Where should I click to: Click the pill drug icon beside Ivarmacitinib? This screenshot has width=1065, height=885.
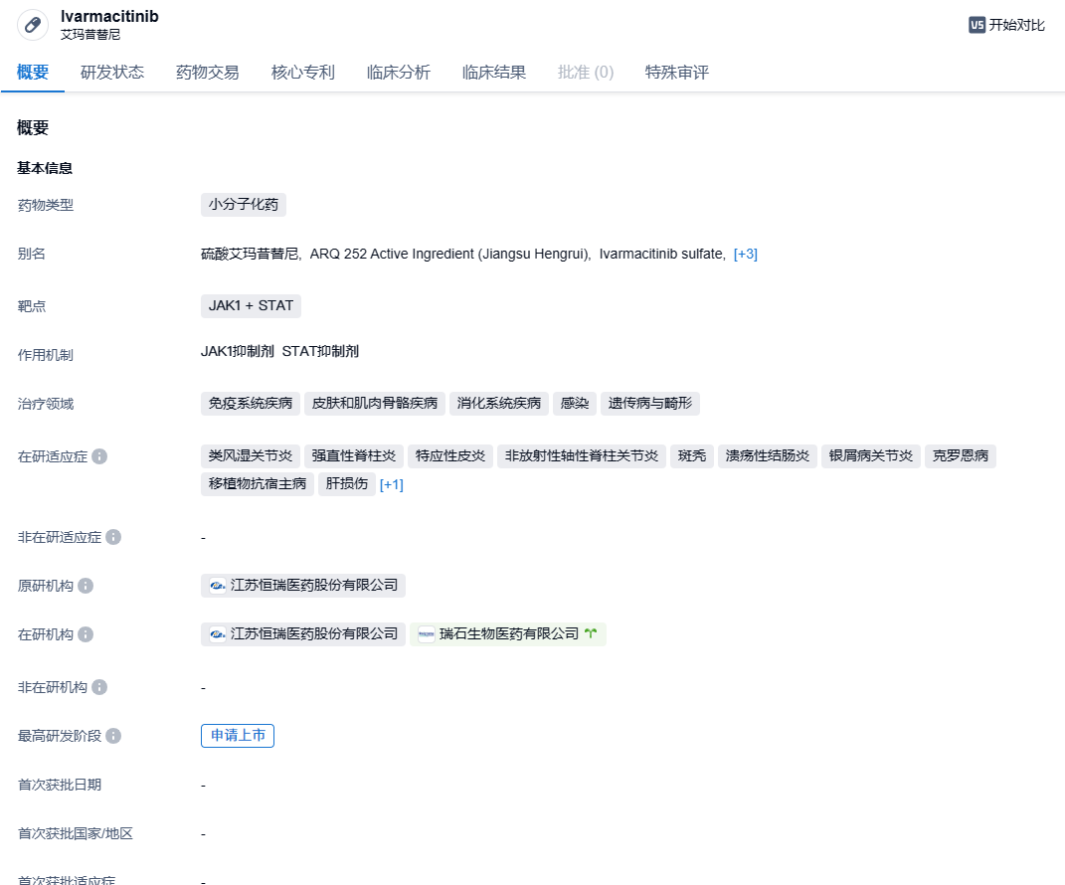[x=33, y=25]
